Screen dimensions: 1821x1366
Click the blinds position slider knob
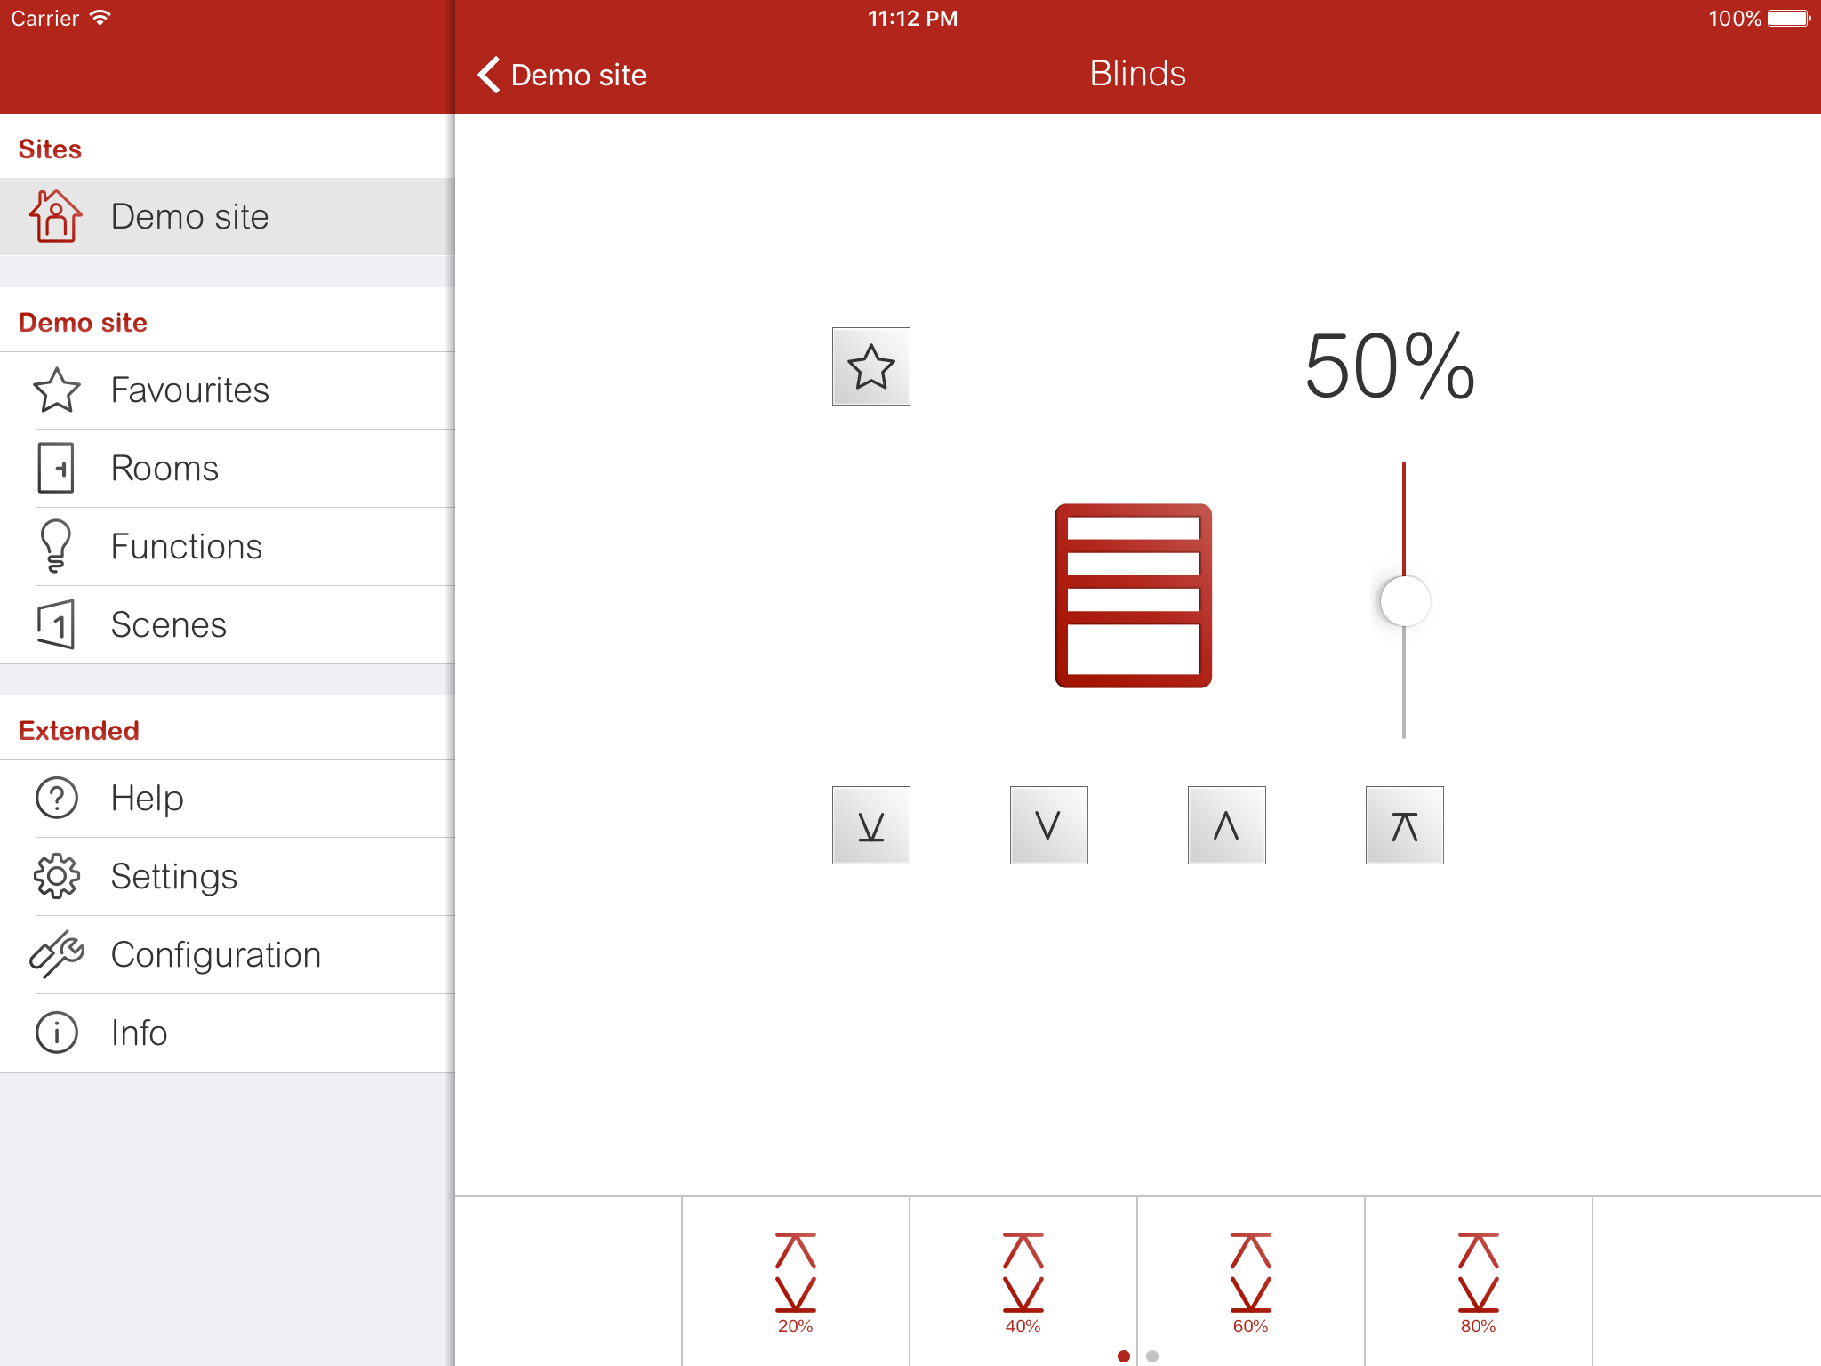1405,601
